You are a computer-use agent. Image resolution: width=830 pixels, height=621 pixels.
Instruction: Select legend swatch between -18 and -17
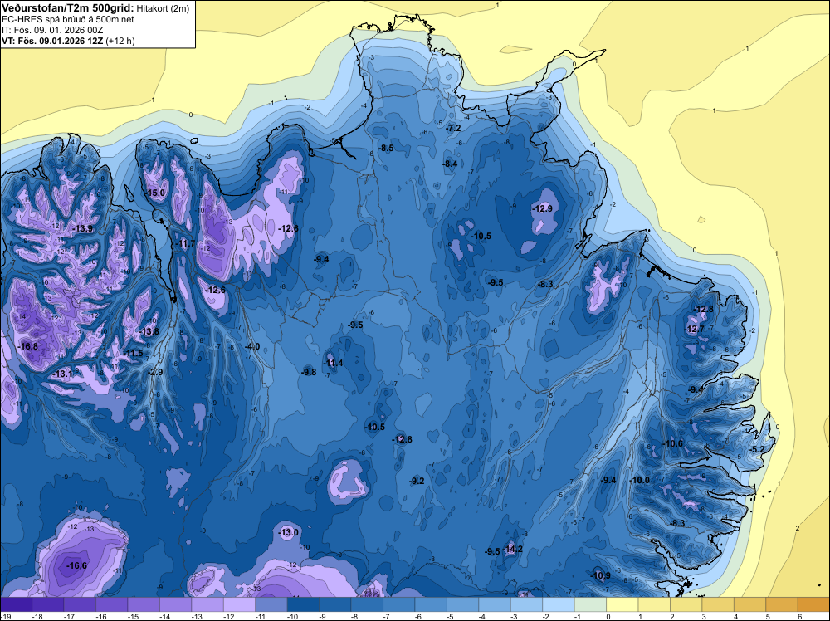tap(47, 604)
